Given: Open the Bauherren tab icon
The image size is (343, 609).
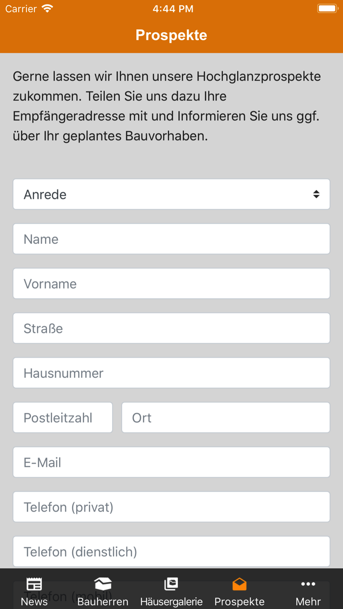Looking at the screenshot, I should (x=103, y=584).
